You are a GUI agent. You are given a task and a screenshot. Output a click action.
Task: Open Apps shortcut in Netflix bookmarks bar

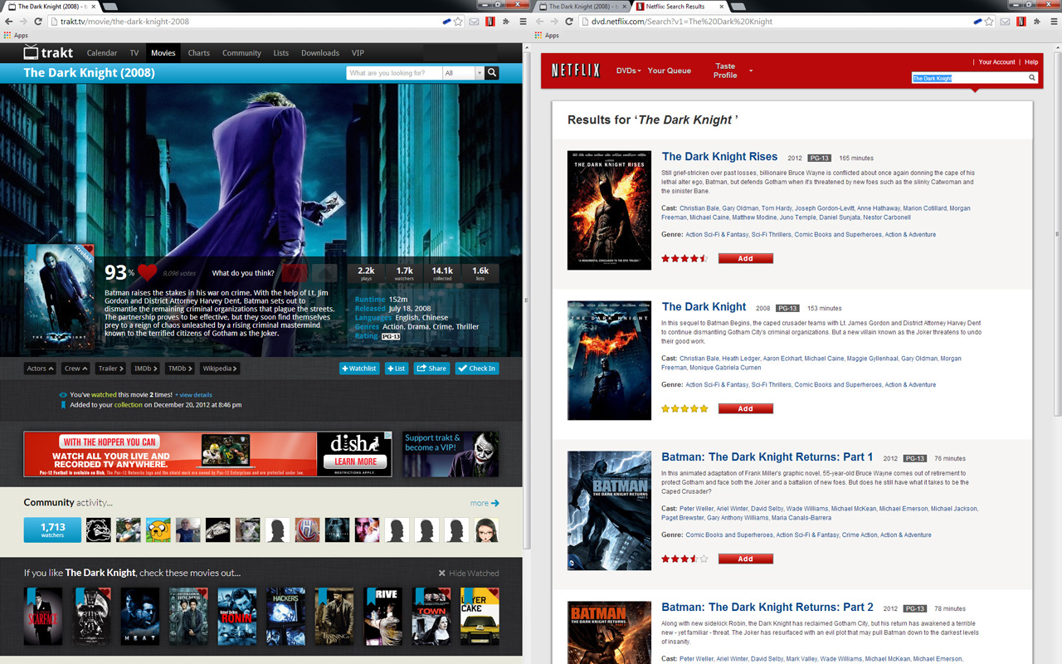(547, 35)
